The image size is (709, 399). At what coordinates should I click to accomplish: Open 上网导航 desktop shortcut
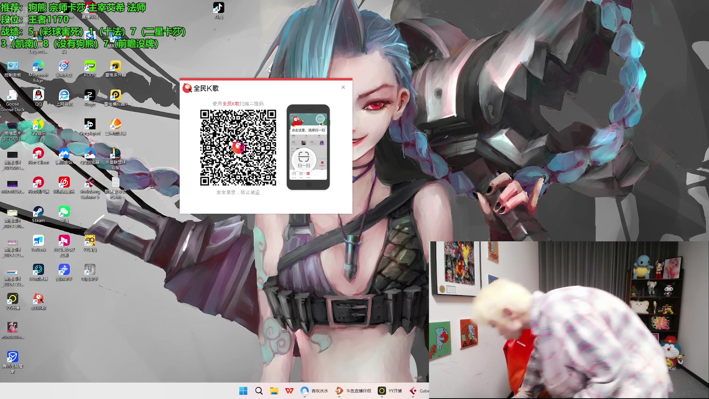tap(64, 98)
